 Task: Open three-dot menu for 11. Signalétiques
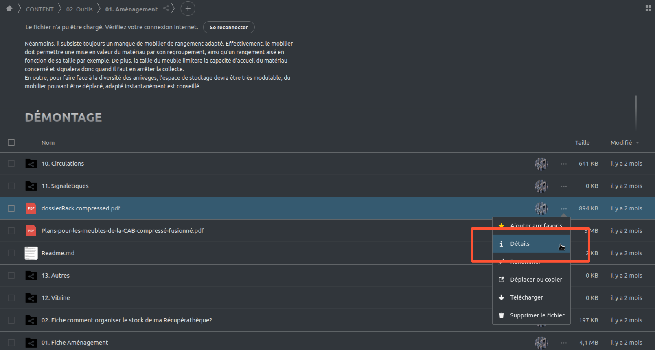[563, 186]
